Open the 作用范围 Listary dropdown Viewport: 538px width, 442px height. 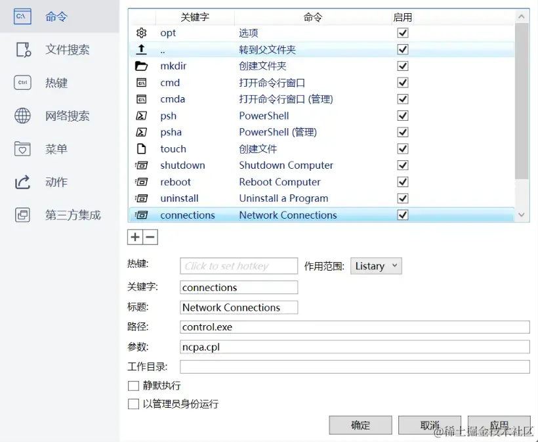coord(376,266)
